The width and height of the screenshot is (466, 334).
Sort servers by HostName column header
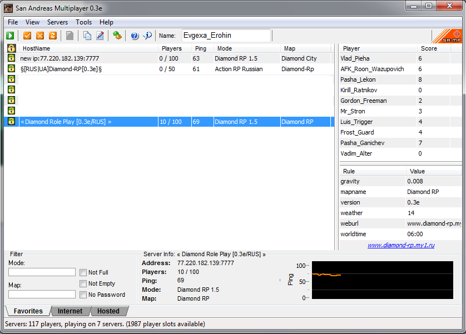click(88, 48)
